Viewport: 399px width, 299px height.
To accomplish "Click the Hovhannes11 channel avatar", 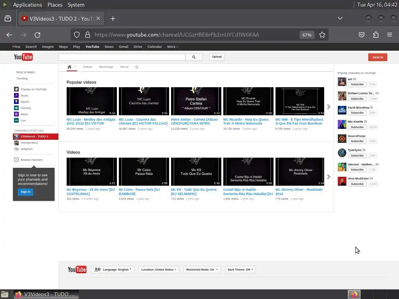I will point(16,142).
